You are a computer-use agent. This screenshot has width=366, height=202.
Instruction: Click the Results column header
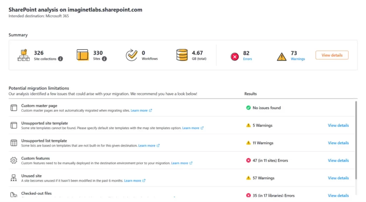coord(251,94)
